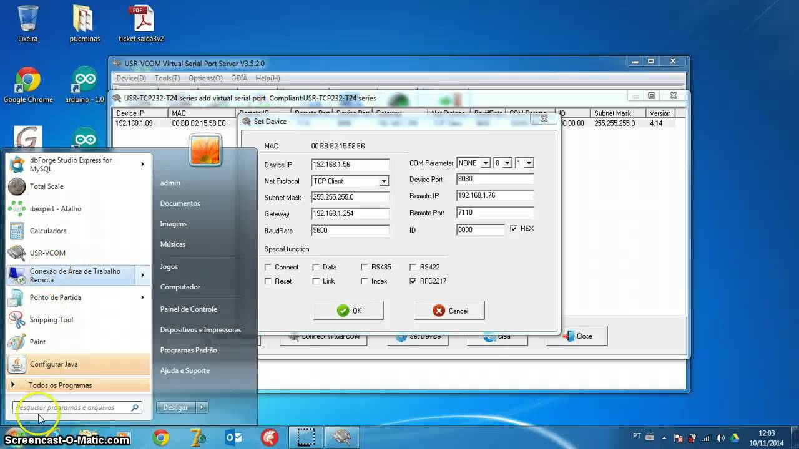Viewport: 799px width, 449px height.
Task: Click the magnifier icon in Start search box
Action: [134, 408]
